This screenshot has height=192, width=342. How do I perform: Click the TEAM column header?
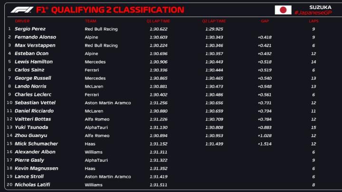pos(90,21)
